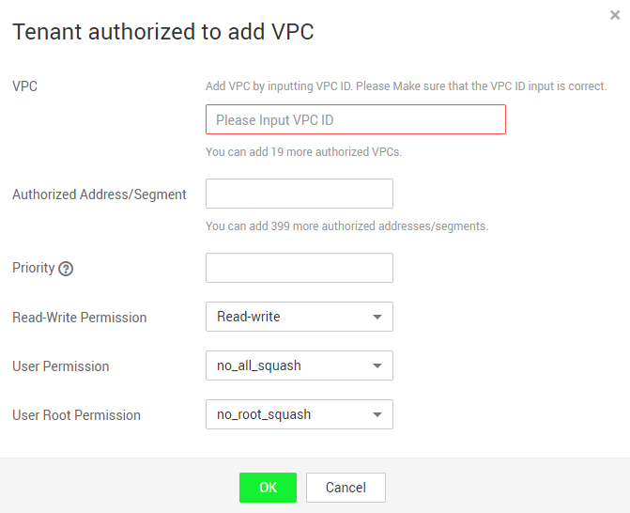
Task: Click the Authorized Address/Segment label
Action: 100,194
